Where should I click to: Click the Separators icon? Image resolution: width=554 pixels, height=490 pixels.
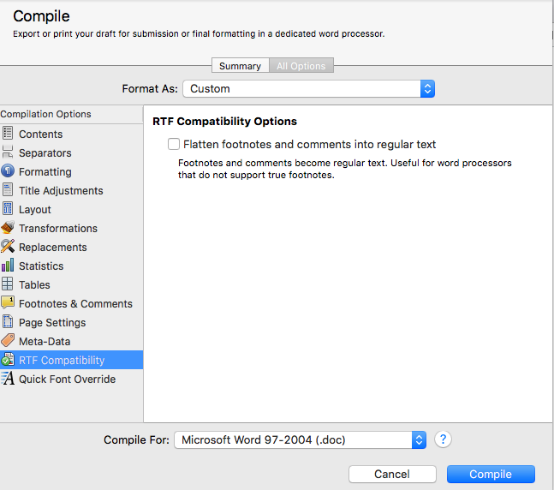pos(8,152)
